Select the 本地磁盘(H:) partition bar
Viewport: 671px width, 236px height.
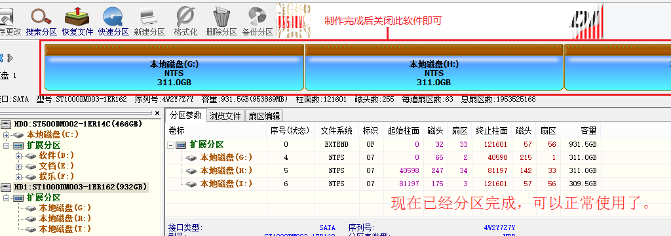click(434, 68)
